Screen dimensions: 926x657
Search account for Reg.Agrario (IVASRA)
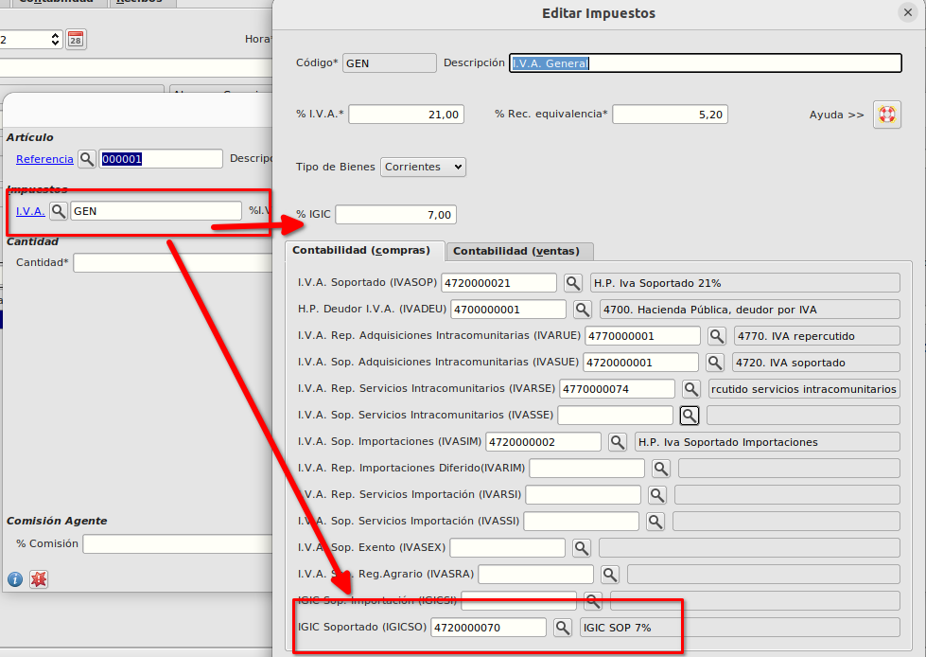point(610,575)
